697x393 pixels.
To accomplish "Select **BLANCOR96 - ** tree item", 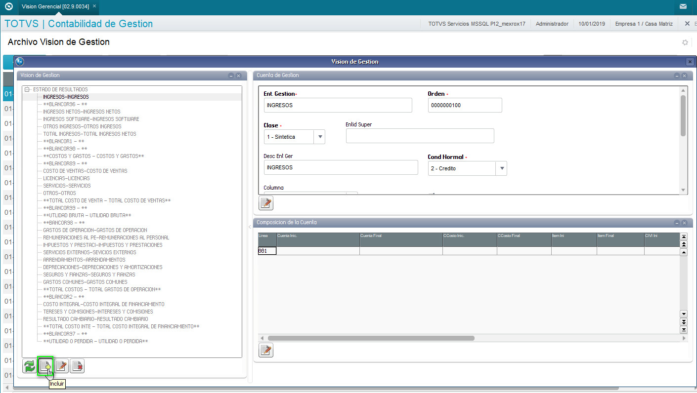I will (65, 104).
